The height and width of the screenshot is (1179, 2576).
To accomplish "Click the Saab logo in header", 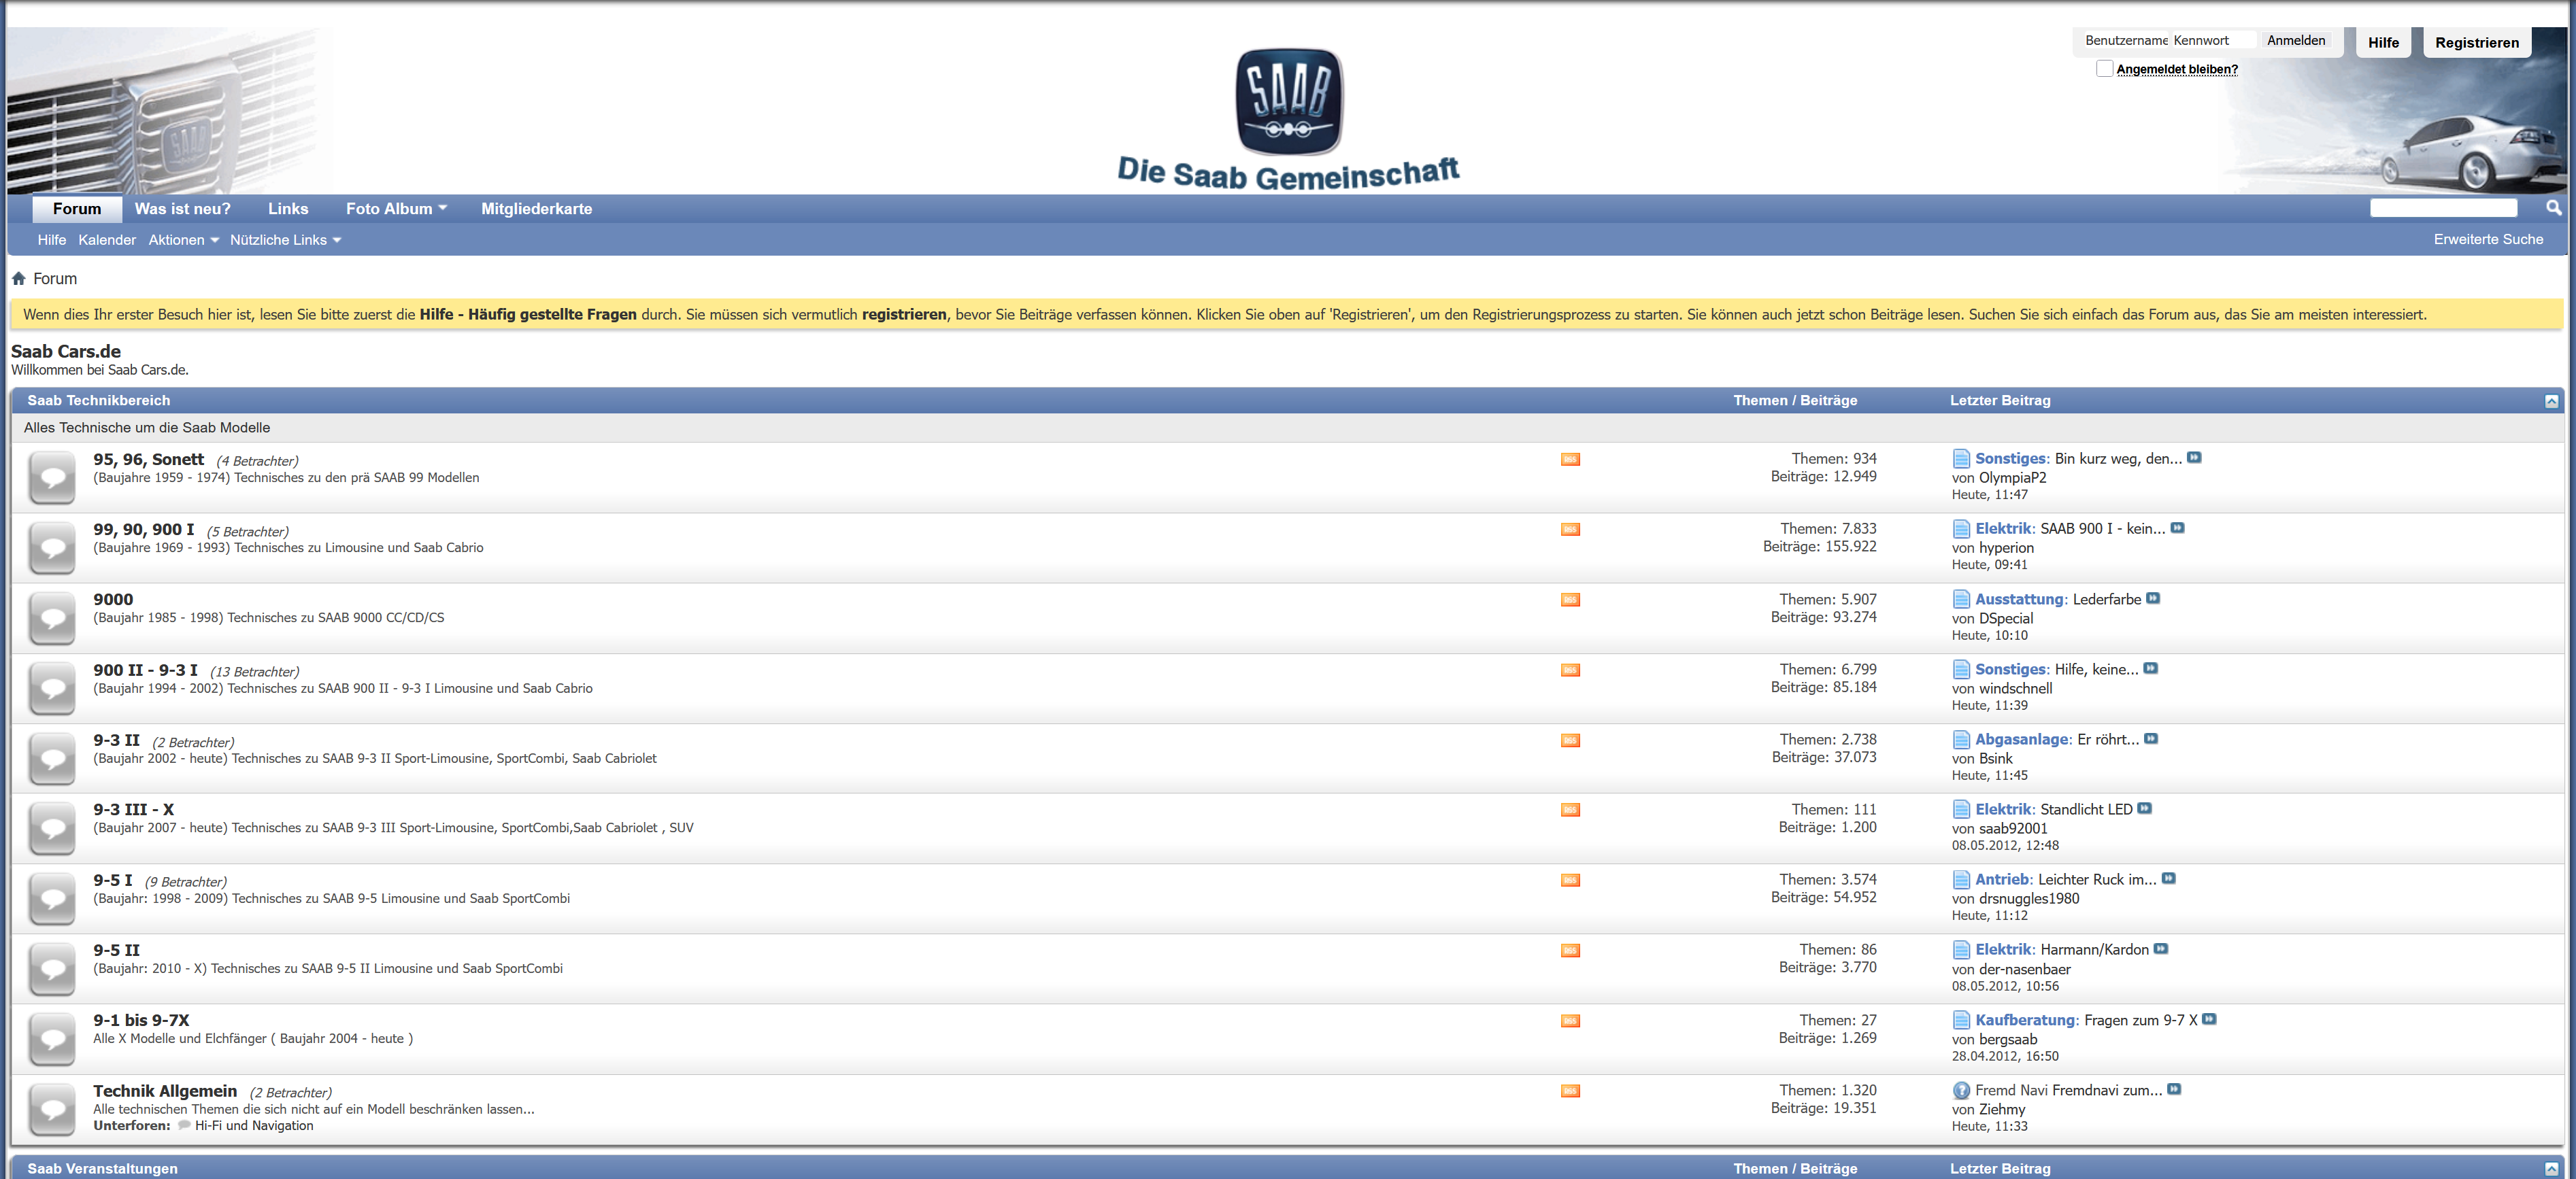I will coord(1289,101).
